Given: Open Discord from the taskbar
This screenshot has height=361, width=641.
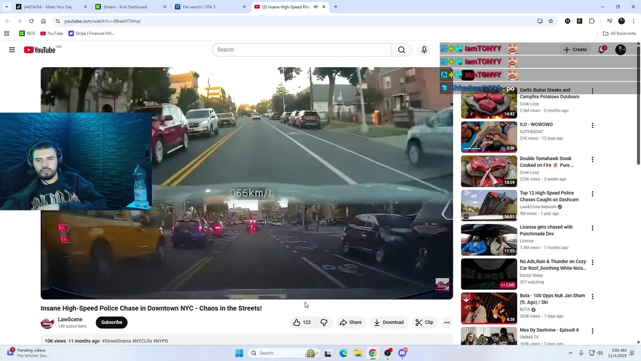Looking at the screenshot, I should (403, 353).
